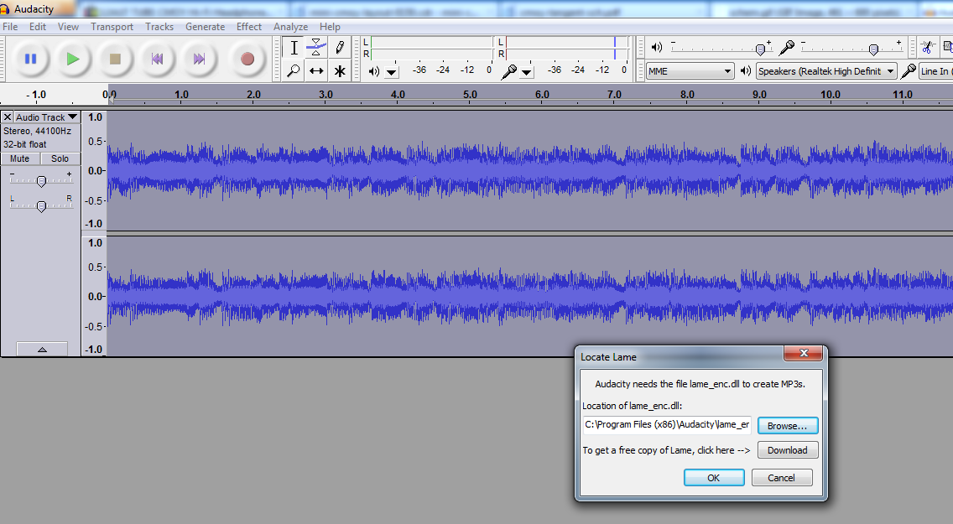The image size is (953, 524).
Task: Open the Effect menu
Action: click(x=249, y=27)
